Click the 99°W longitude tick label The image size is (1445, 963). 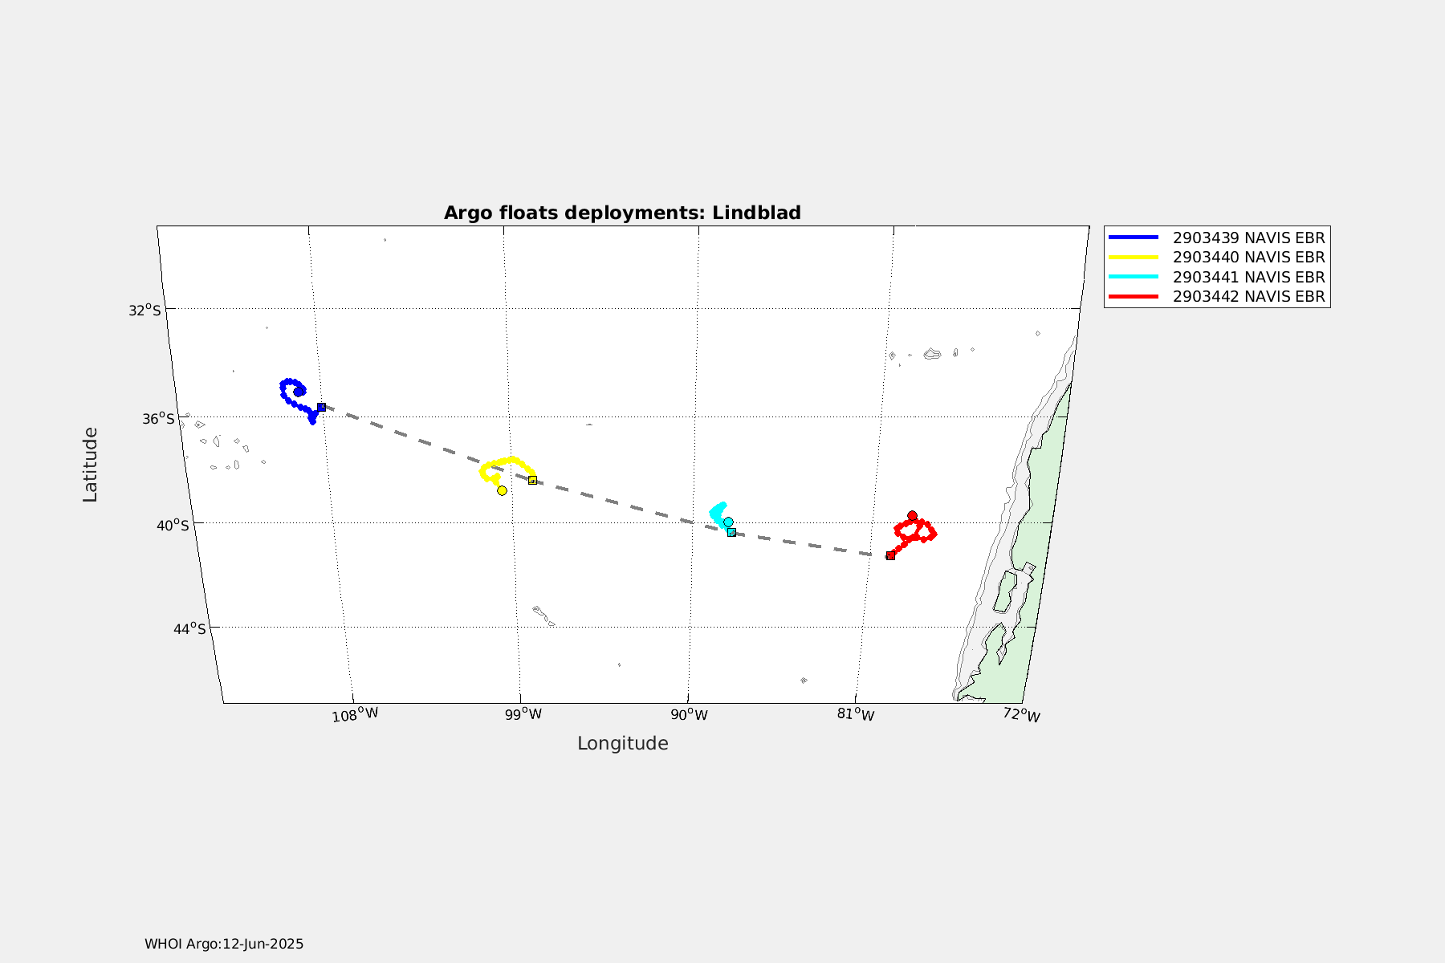[523, 714]
